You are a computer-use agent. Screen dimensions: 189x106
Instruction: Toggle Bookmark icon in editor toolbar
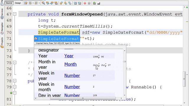(70, 3)
